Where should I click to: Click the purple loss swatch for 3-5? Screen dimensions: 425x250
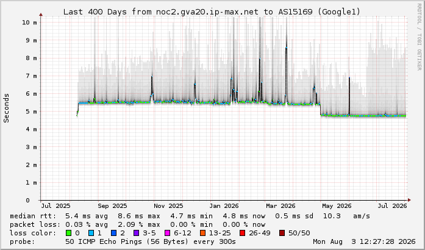136,233
